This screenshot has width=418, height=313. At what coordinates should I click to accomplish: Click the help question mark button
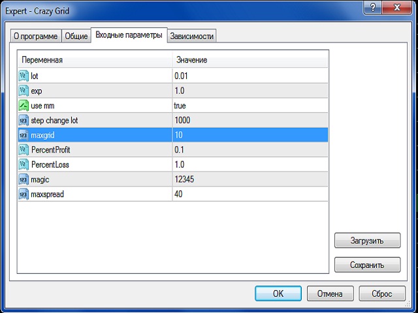pos(372,7)
